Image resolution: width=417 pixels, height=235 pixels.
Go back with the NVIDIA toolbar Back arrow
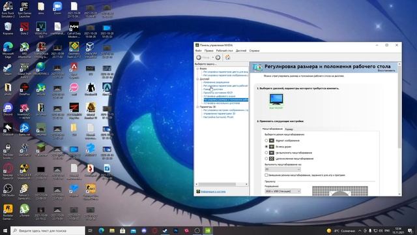(x=199, y=57)
